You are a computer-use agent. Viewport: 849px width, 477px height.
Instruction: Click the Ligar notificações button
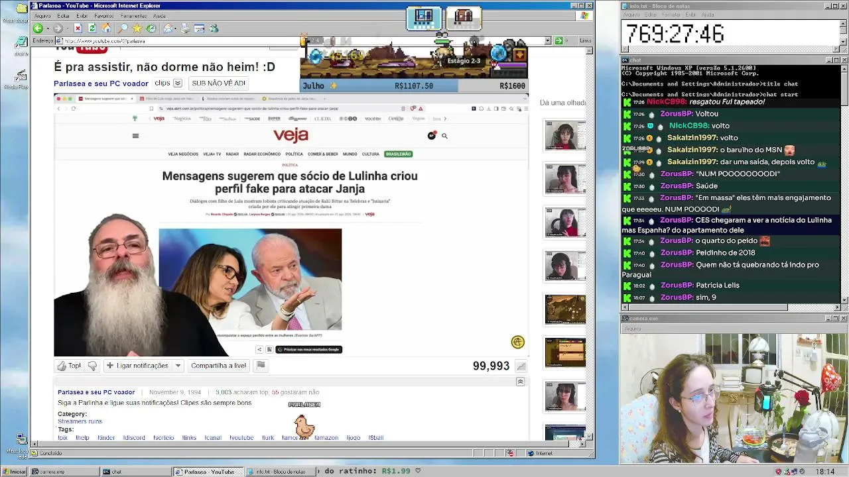137,366
